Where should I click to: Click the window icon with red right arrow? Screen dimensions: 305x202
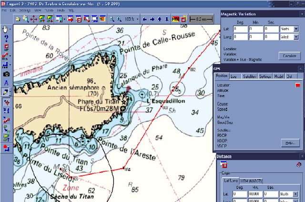tap(70, 19)
